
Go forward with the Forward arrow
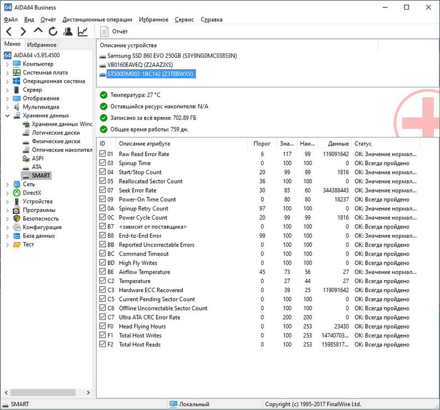pos(24,31)
